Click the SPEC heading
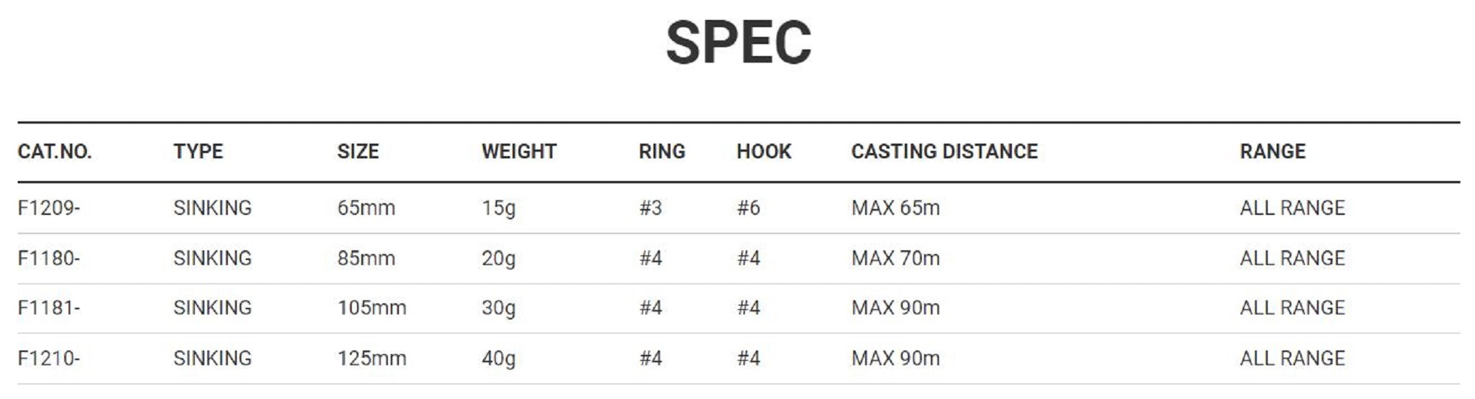This screenshot has height=399, width=1475. point(738,43)
